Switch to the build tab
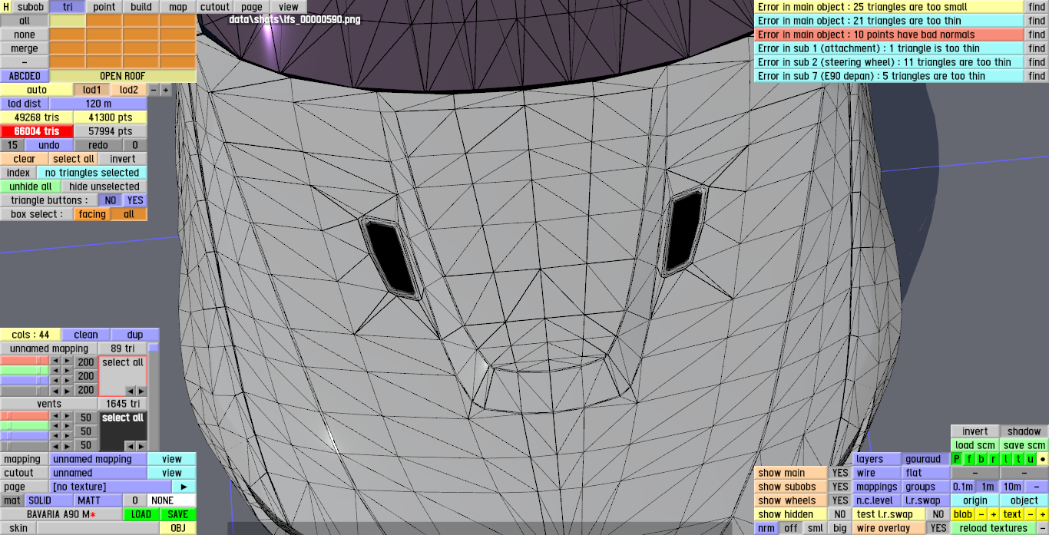 pyautogui.click(x=141, y=7)
